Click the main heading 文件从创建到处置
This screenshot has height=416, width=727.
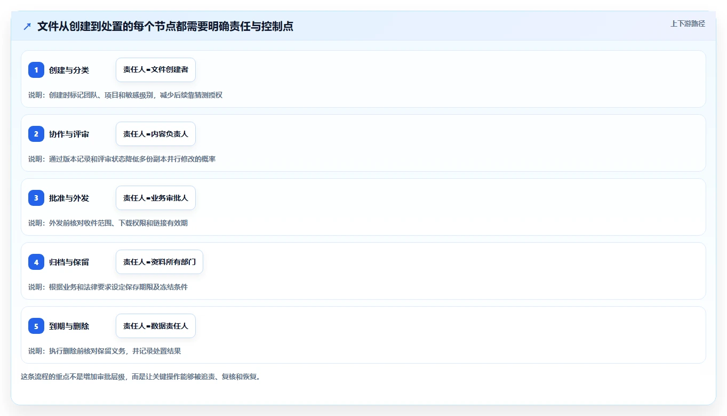tap(165, 26)
